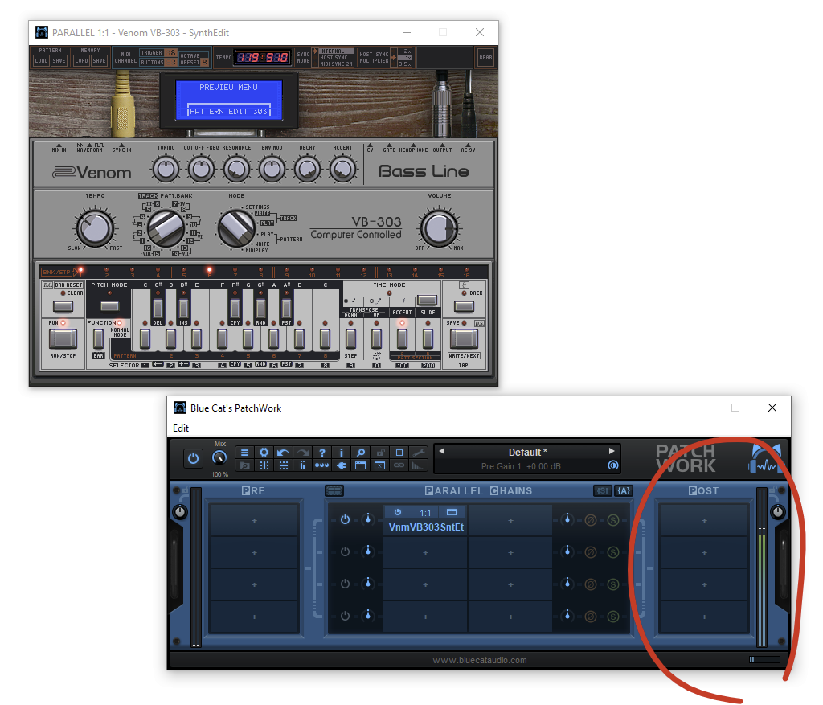Click the redo arrow in PatchWork toolbar
The image size is (823, 705).
tap(303, 453)
